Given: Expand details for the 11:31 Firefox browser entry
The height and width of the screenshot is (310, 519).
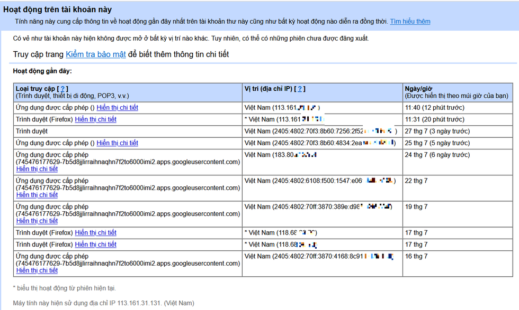Looking at the screenshot, I should pos(95,119).
